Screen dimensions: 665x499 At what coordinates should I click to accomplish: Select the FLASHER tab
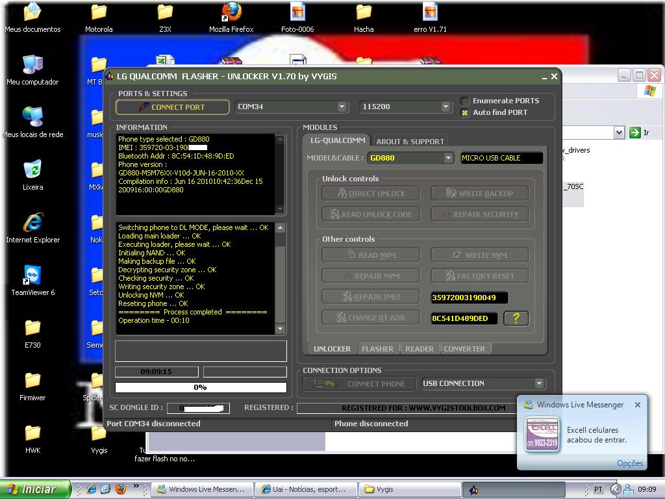pos(377,349)
